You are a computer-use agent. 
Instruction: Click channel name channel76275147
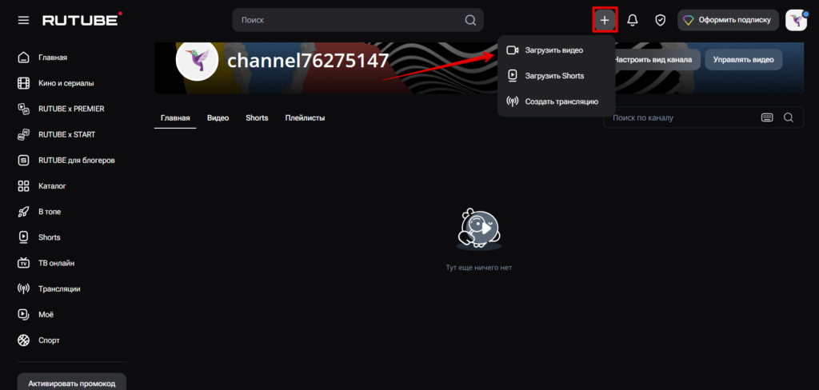(308, 61)
